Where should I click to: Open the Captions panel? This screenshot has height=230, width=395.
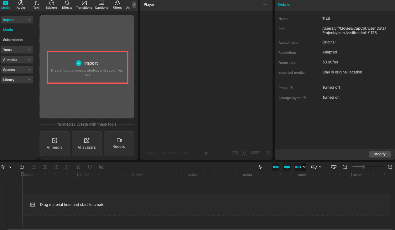101,5
